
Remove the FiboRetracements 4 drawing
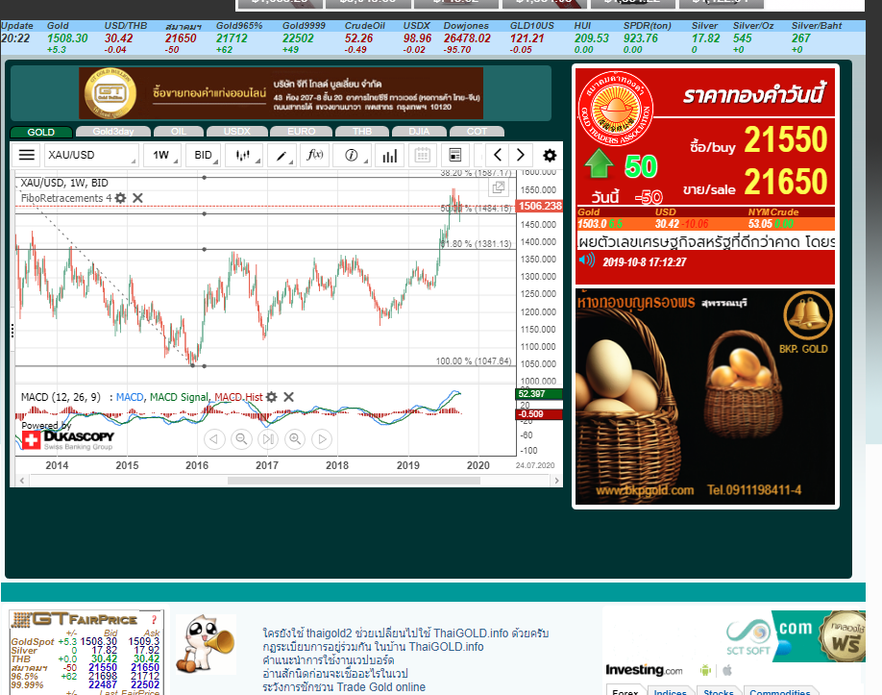137,198
